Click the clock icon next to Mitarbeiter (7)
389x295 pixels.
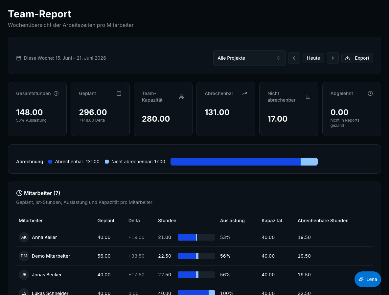pos(19,193)
